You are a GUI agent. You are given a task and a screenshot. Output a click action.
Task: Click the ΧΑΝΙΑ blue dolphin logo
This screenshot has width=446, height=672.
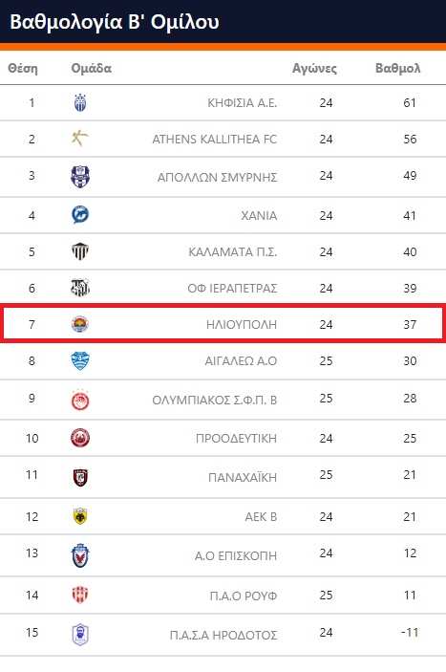[80, 215]
